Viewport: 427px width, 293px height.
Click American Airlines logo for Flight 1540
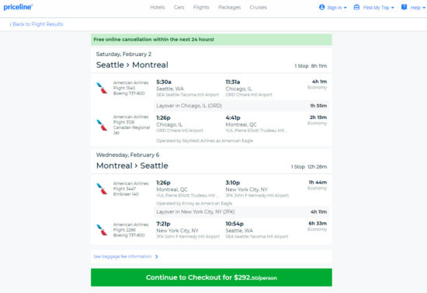pos(102,88)
